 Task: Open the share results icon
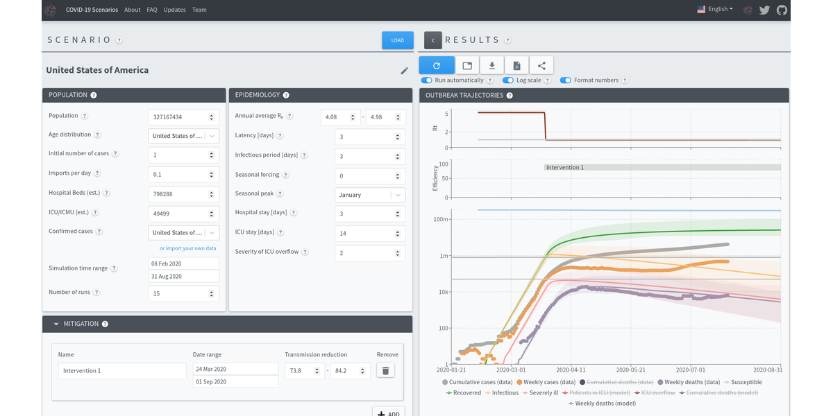[541, 66]
